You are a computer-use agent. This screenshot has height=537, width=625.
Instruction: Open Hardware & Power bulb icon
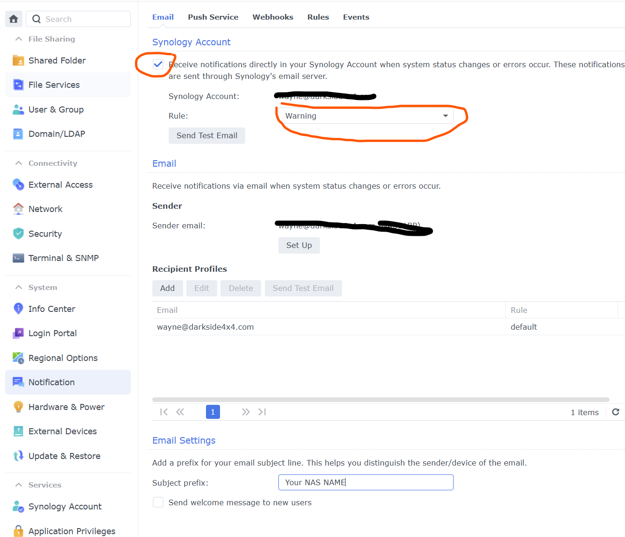click(18, 407)
